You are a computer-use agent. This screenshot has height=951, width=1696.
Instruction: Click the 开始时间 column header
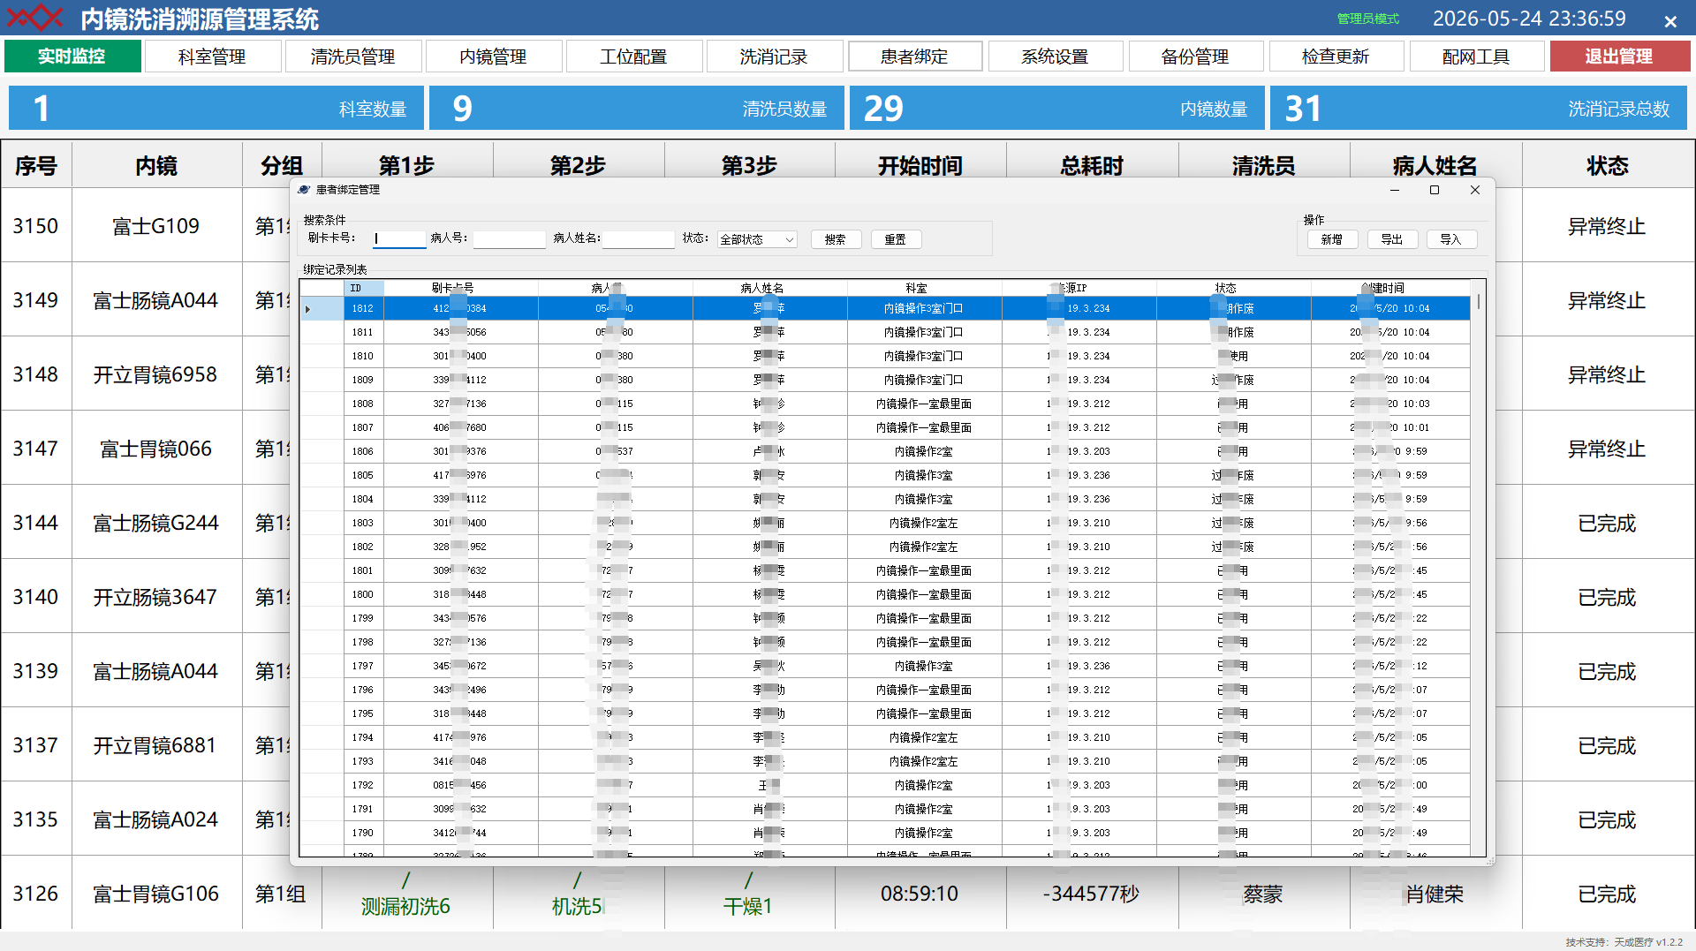[920, 165]
